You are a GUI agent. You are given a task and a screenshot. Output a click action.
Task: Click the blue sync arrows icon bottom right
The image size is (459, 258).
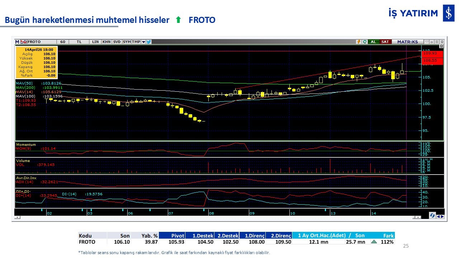[432, 216]
